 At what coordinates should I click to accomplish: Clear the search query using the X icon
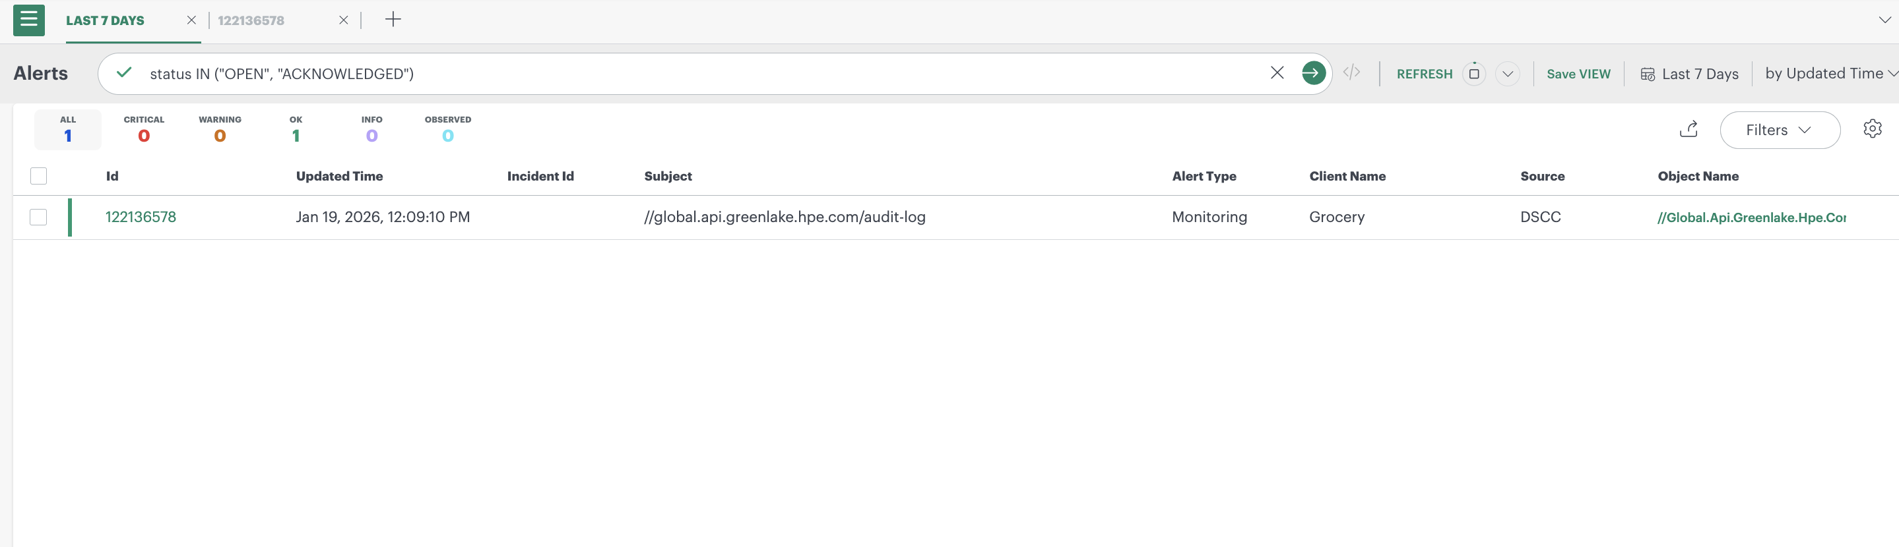click(x=1277, y=73)
